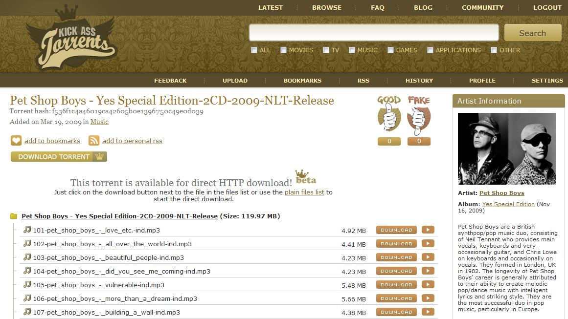Click the Pet Shop Boys artist photo
This screenshot has height=319, width=568.
point(506,149)
